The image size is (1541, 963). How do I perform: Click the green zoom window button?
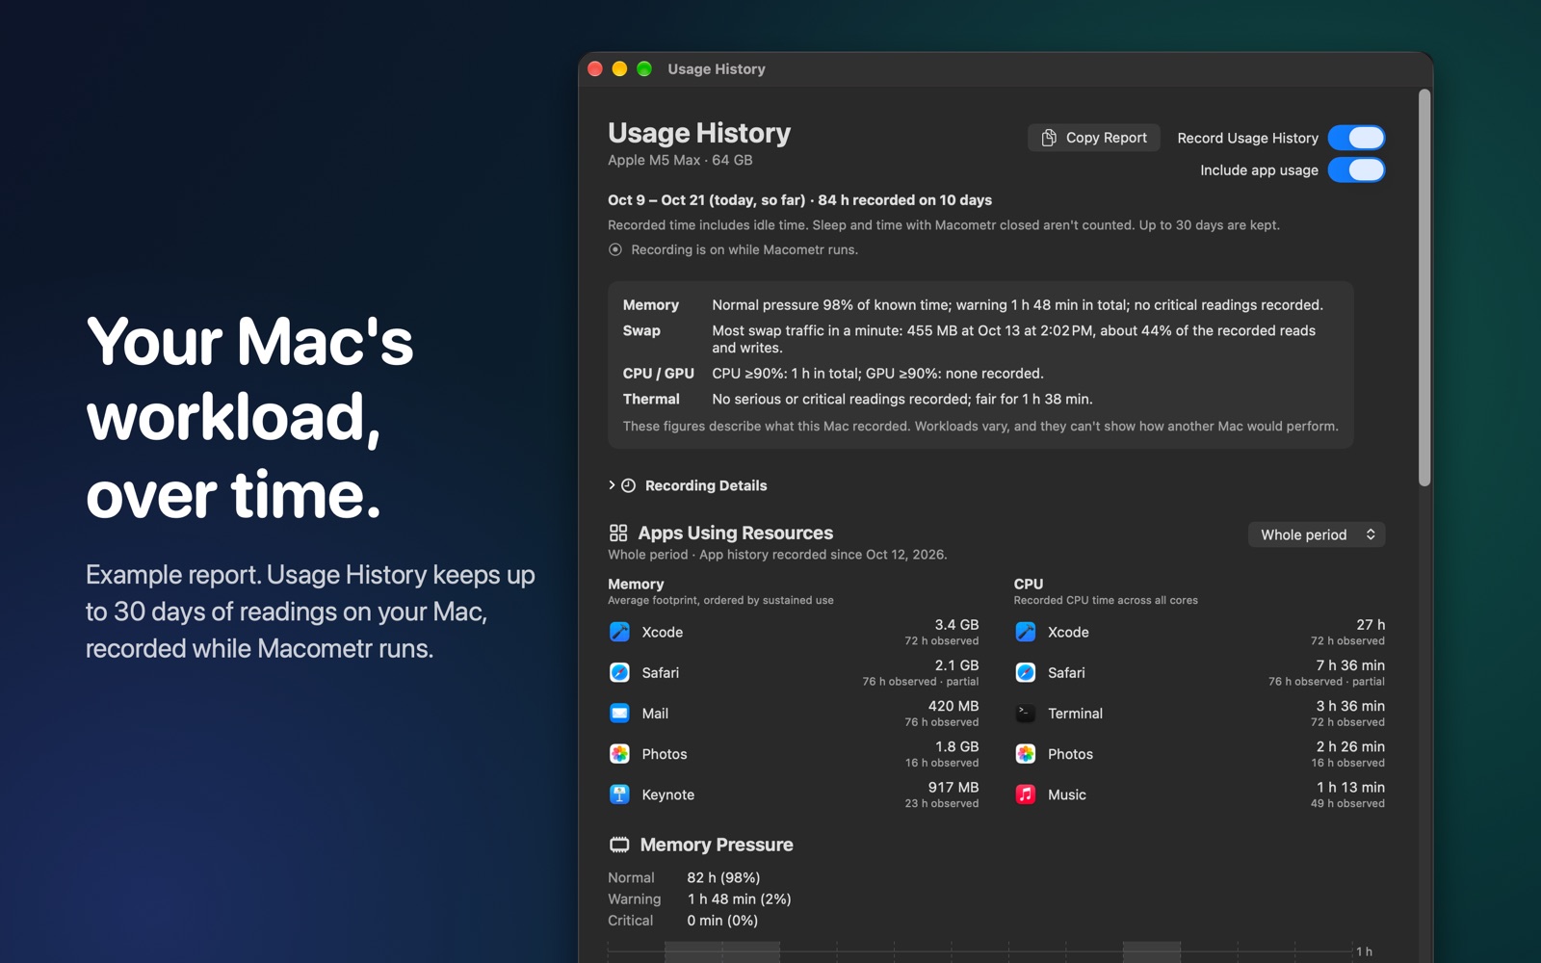point(644,68)
